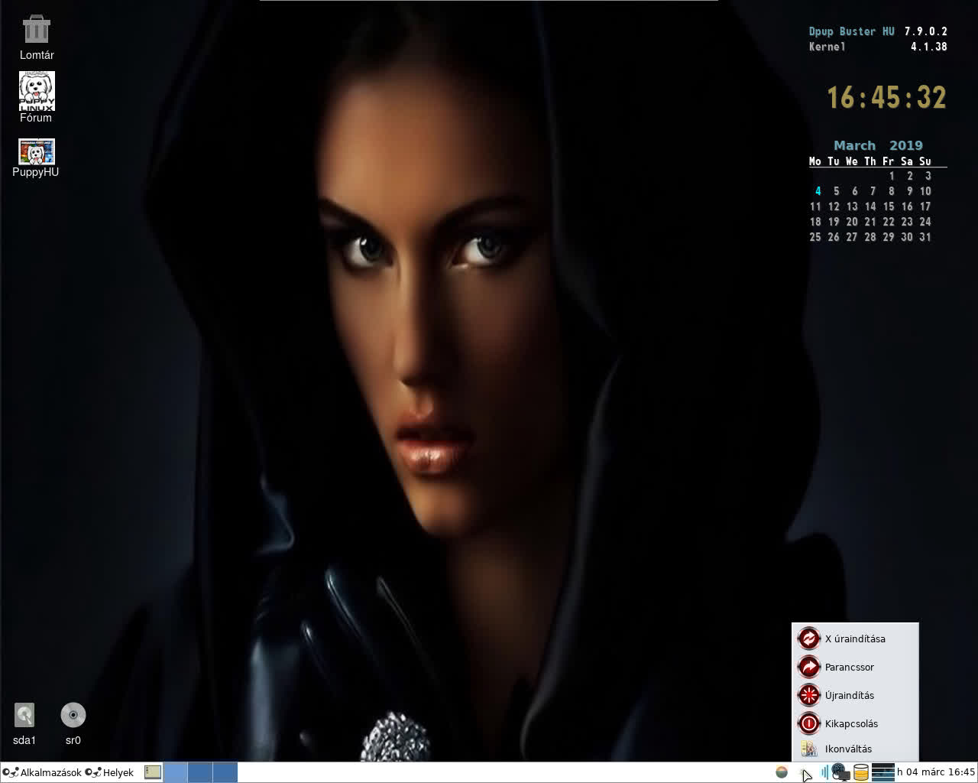Screen dimensions: 978x783
Task: Click the round globe tray icon
Action: (782, 772)
